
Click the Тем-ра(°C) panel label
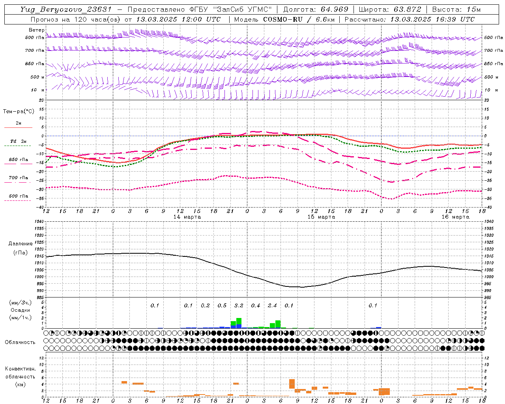pos(19,112)
